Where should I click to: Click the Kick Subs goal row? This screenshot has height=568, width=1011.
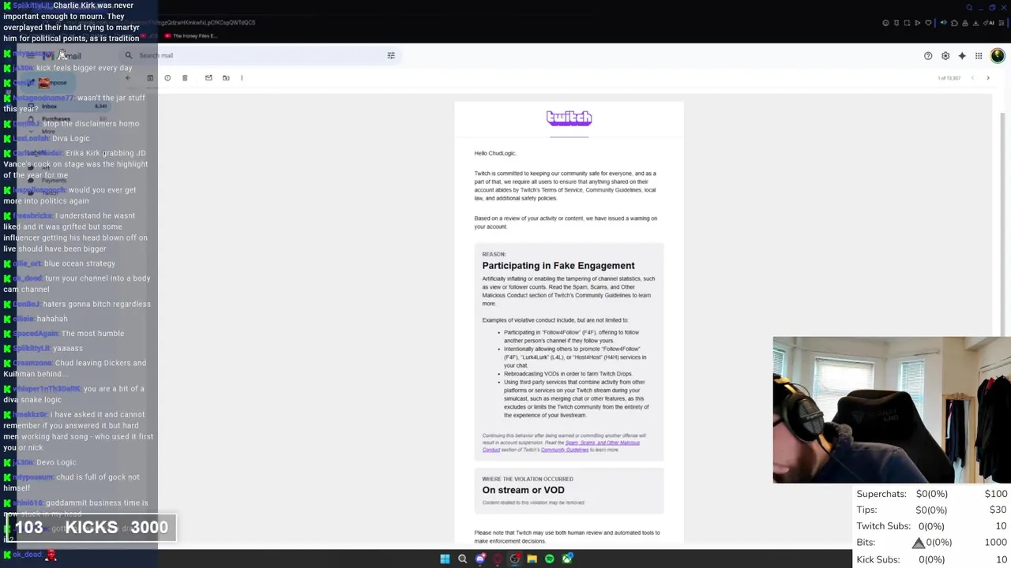[932, 559]
